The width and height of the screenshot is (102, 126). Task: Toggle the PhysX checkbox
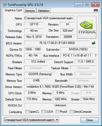point(57,111)
